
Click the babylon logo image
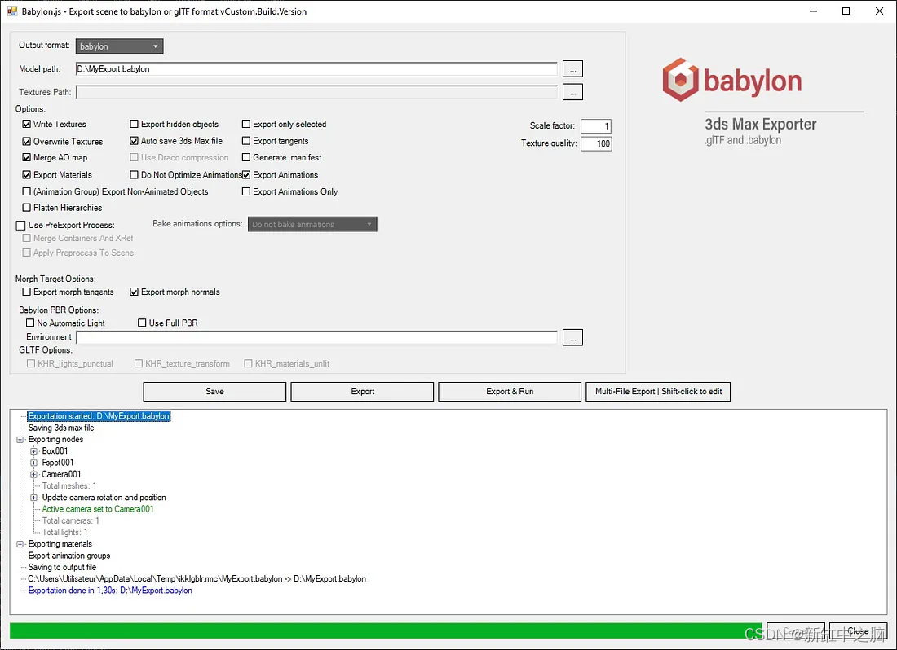pyautogui.click(x=731, y=80)
